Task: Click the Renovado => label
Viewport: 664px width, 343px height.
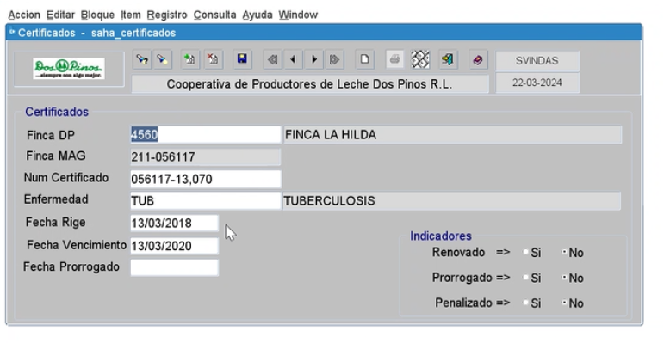Action: click(471, 252)
